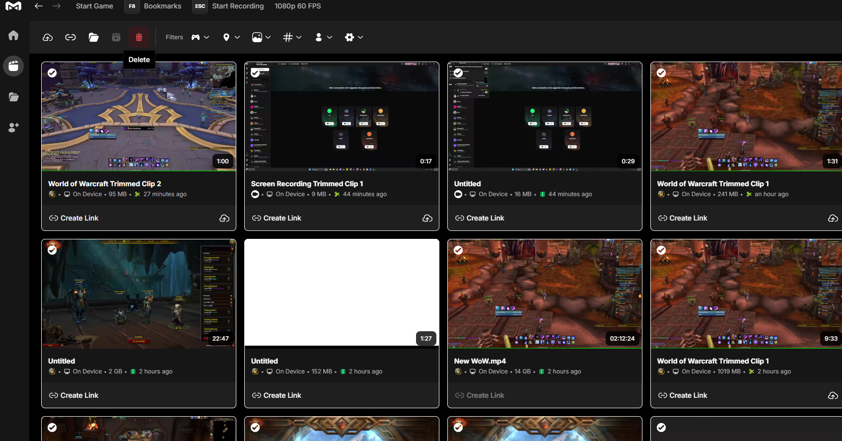Open the folders sidebar icon
The height and width of the screenshot is (441, 842).
13,97
